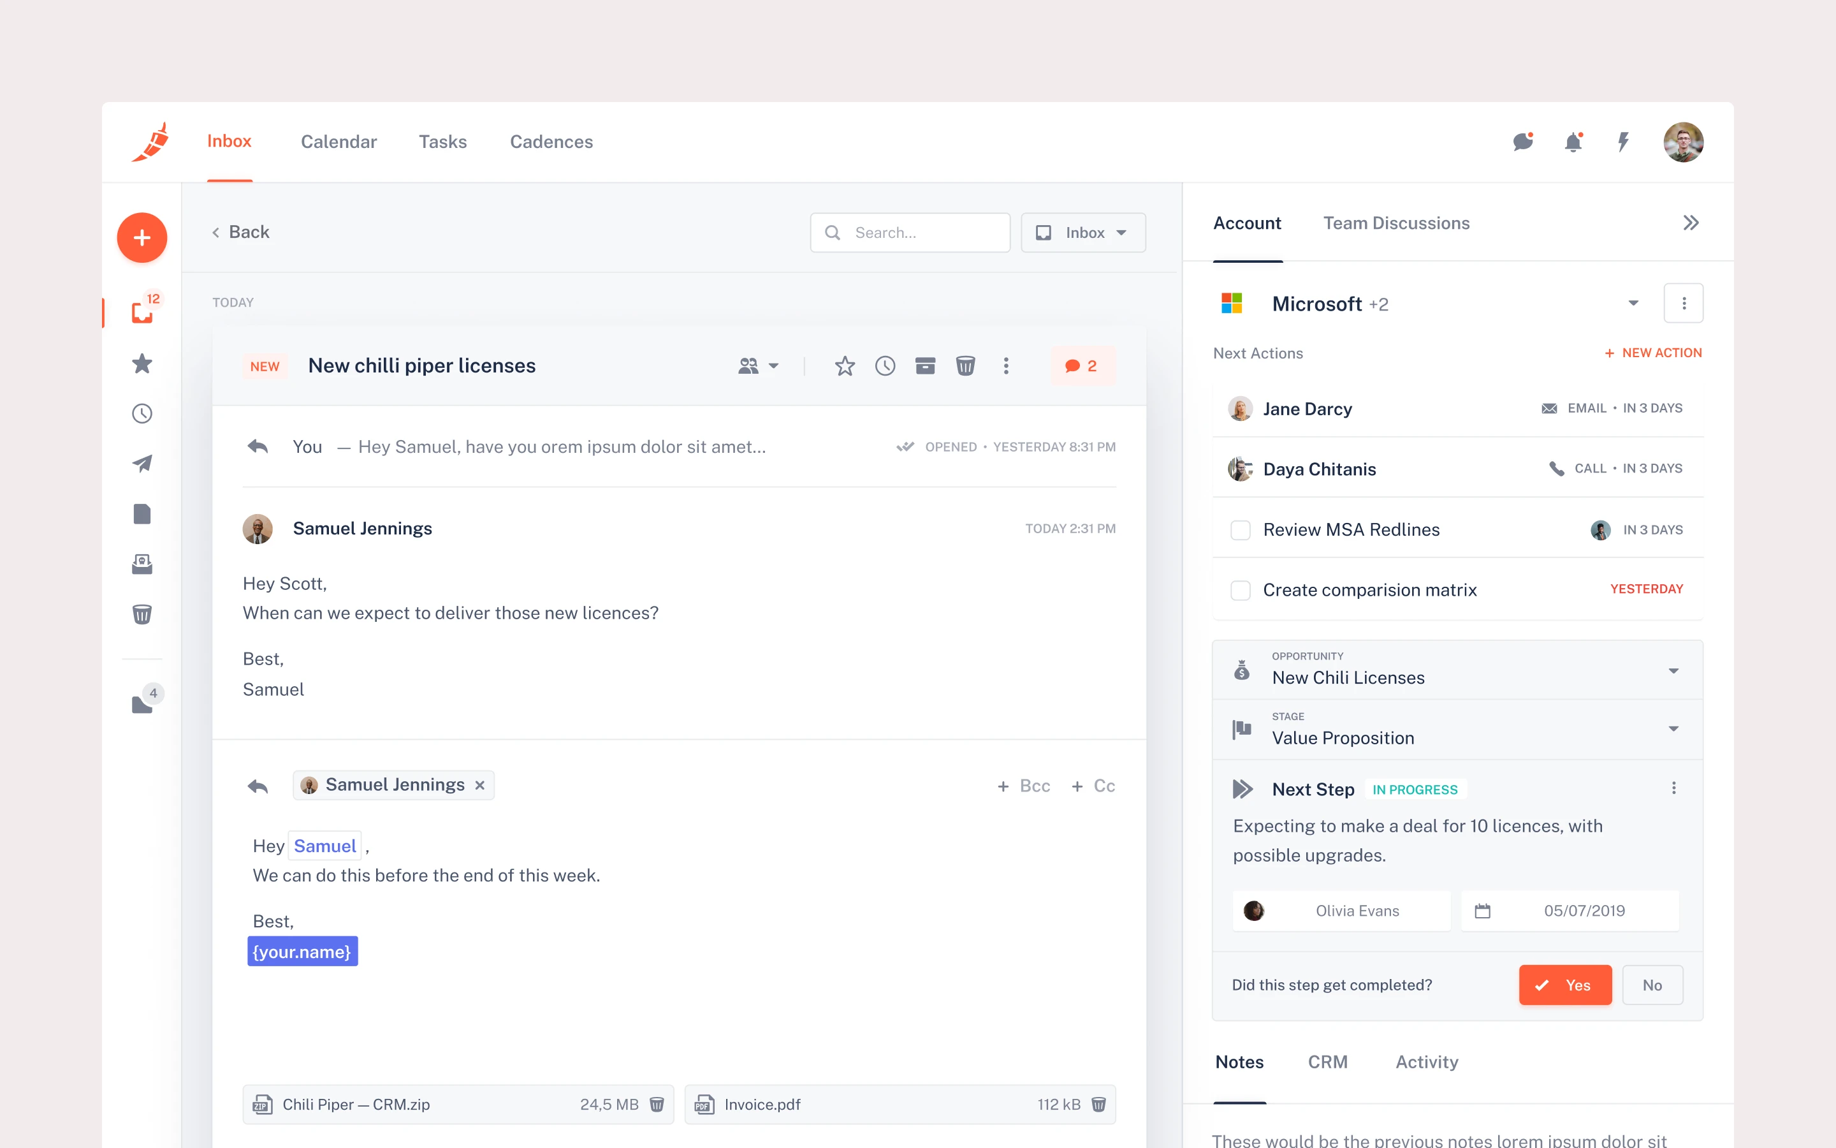Viewport: 1836px width, 1148px height.
Task: Open notifications bell icon
Action: pyautogui.click(x=1573, y=142)
